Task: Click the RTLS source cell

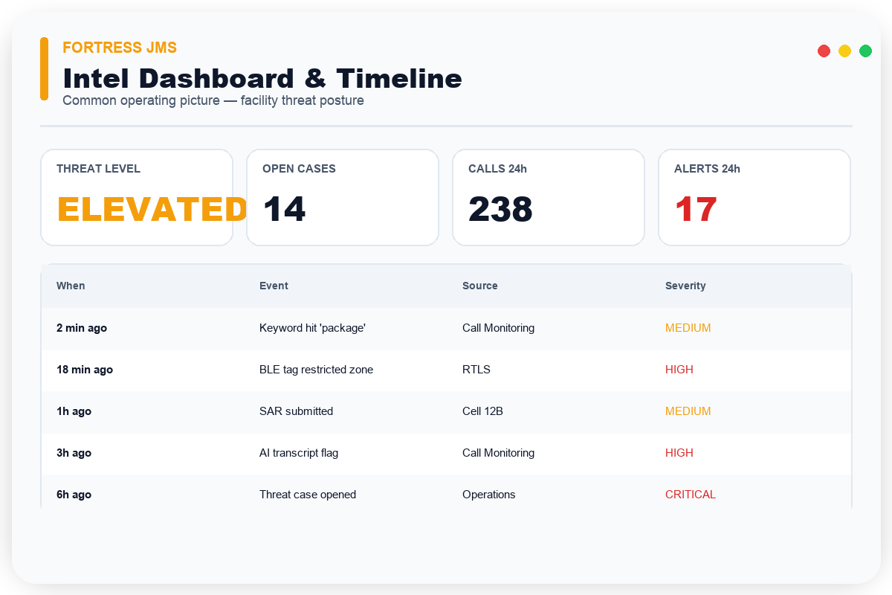Action: [x=476, y=370]
